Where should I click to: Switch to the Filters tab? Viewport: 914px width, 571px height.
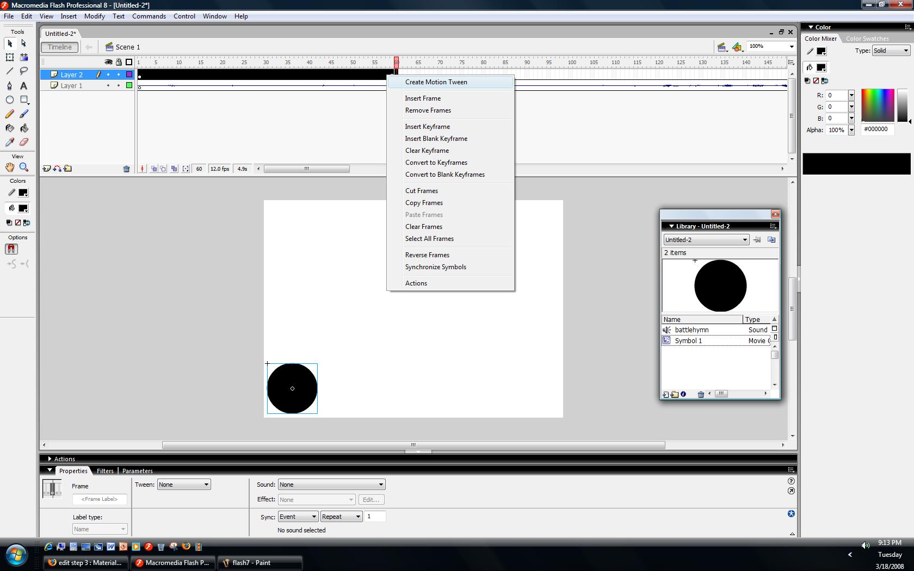[104, 470]
